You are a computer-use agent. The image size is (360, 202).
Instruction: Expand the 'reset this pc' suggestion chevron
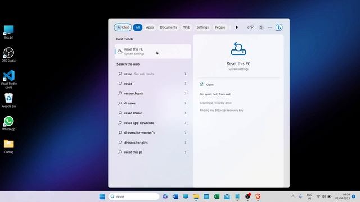pyautogui.click(x=185, y=152)
